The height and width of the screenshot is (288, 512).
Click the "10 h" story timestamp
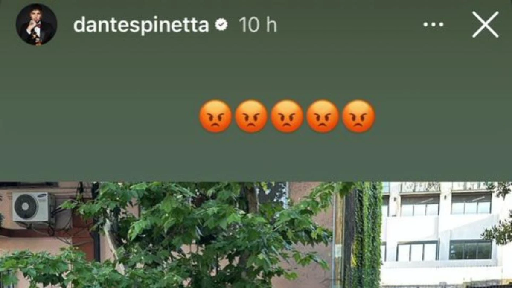pos(258,25)
